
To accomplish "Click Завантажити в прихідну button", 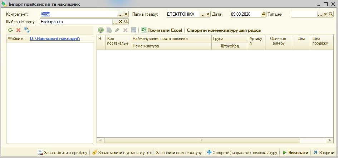I will tap(63, 153).
